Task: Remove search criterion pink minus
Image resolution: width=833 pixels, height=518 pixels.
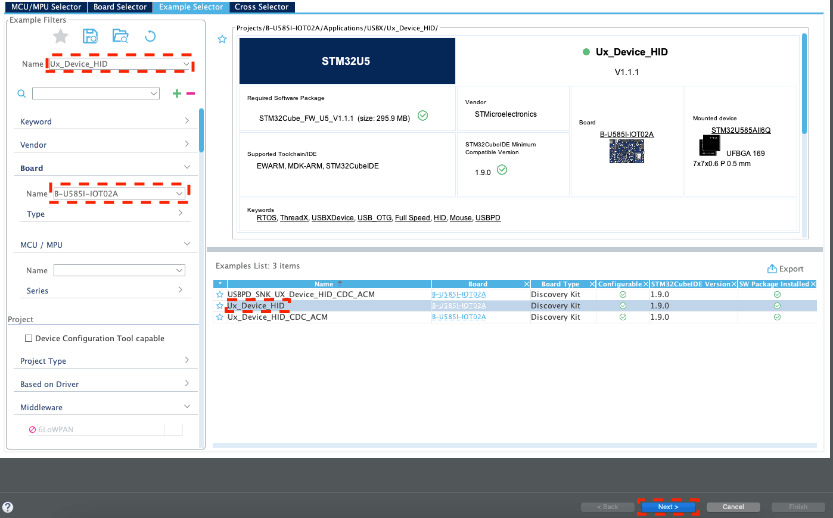Action: click(191, 93)
